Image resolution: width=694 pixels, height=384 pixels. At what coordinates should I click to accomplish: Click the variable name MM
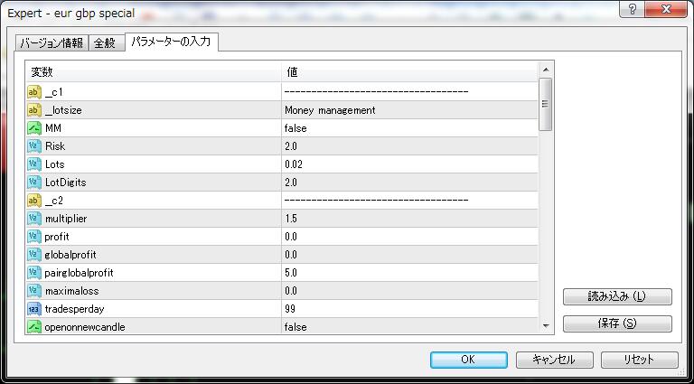[53, 128]
